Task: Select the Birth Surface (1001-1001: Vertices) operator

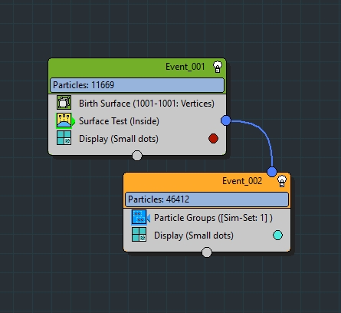Action: (x=137, y=104)
